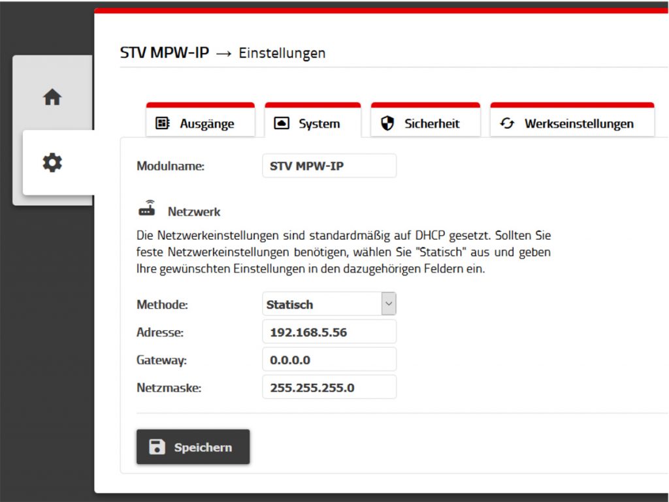Image resolution: width=669 pixels, height=502 pixels.
Task: Switch to the Ausgänge tab
Action: click(x=201, y=123)
